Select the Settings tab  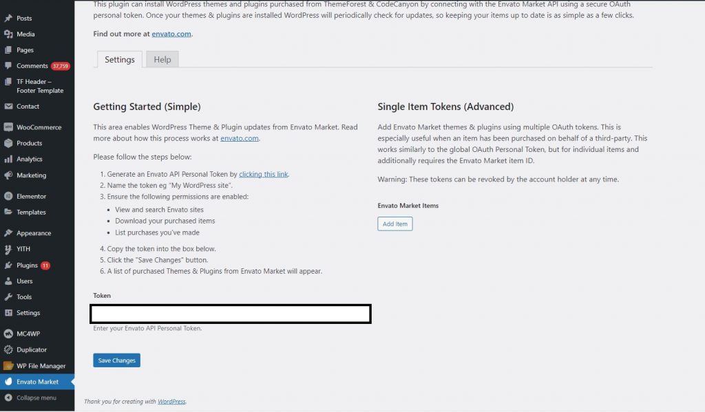(x=120, y=60)
